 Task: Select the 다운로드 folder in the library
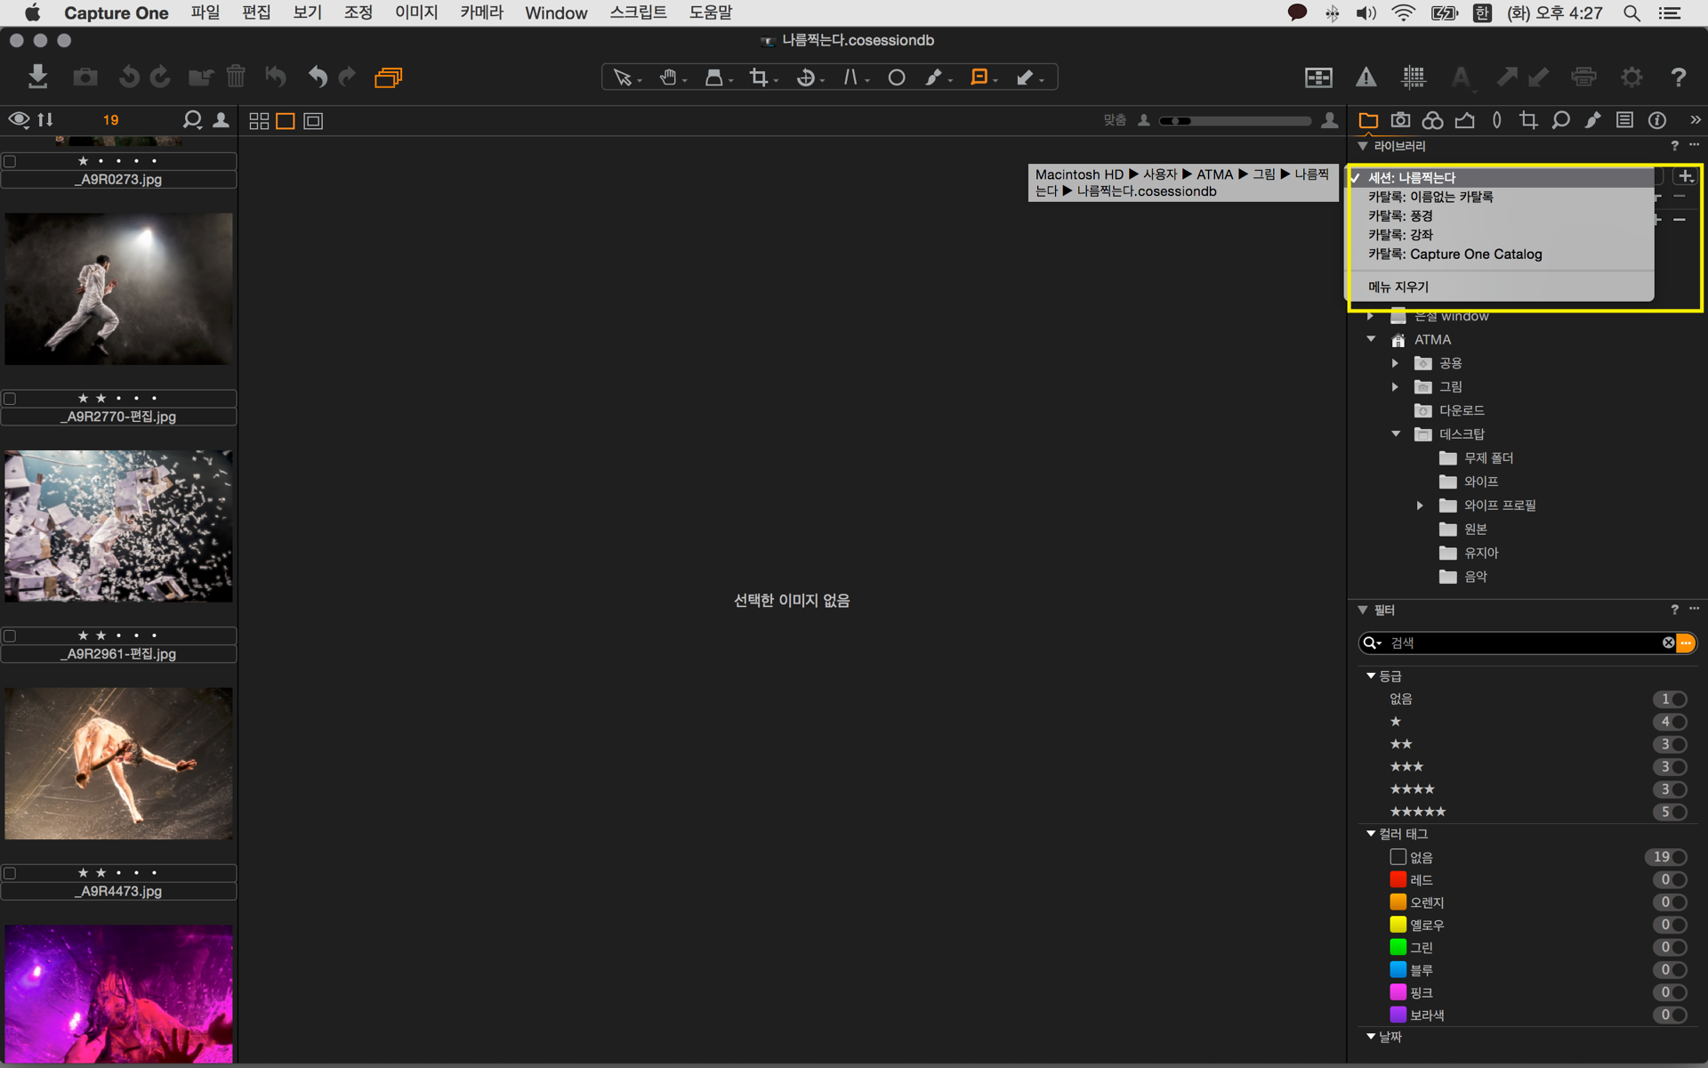pyautogui.click(x=1461, y=410)
